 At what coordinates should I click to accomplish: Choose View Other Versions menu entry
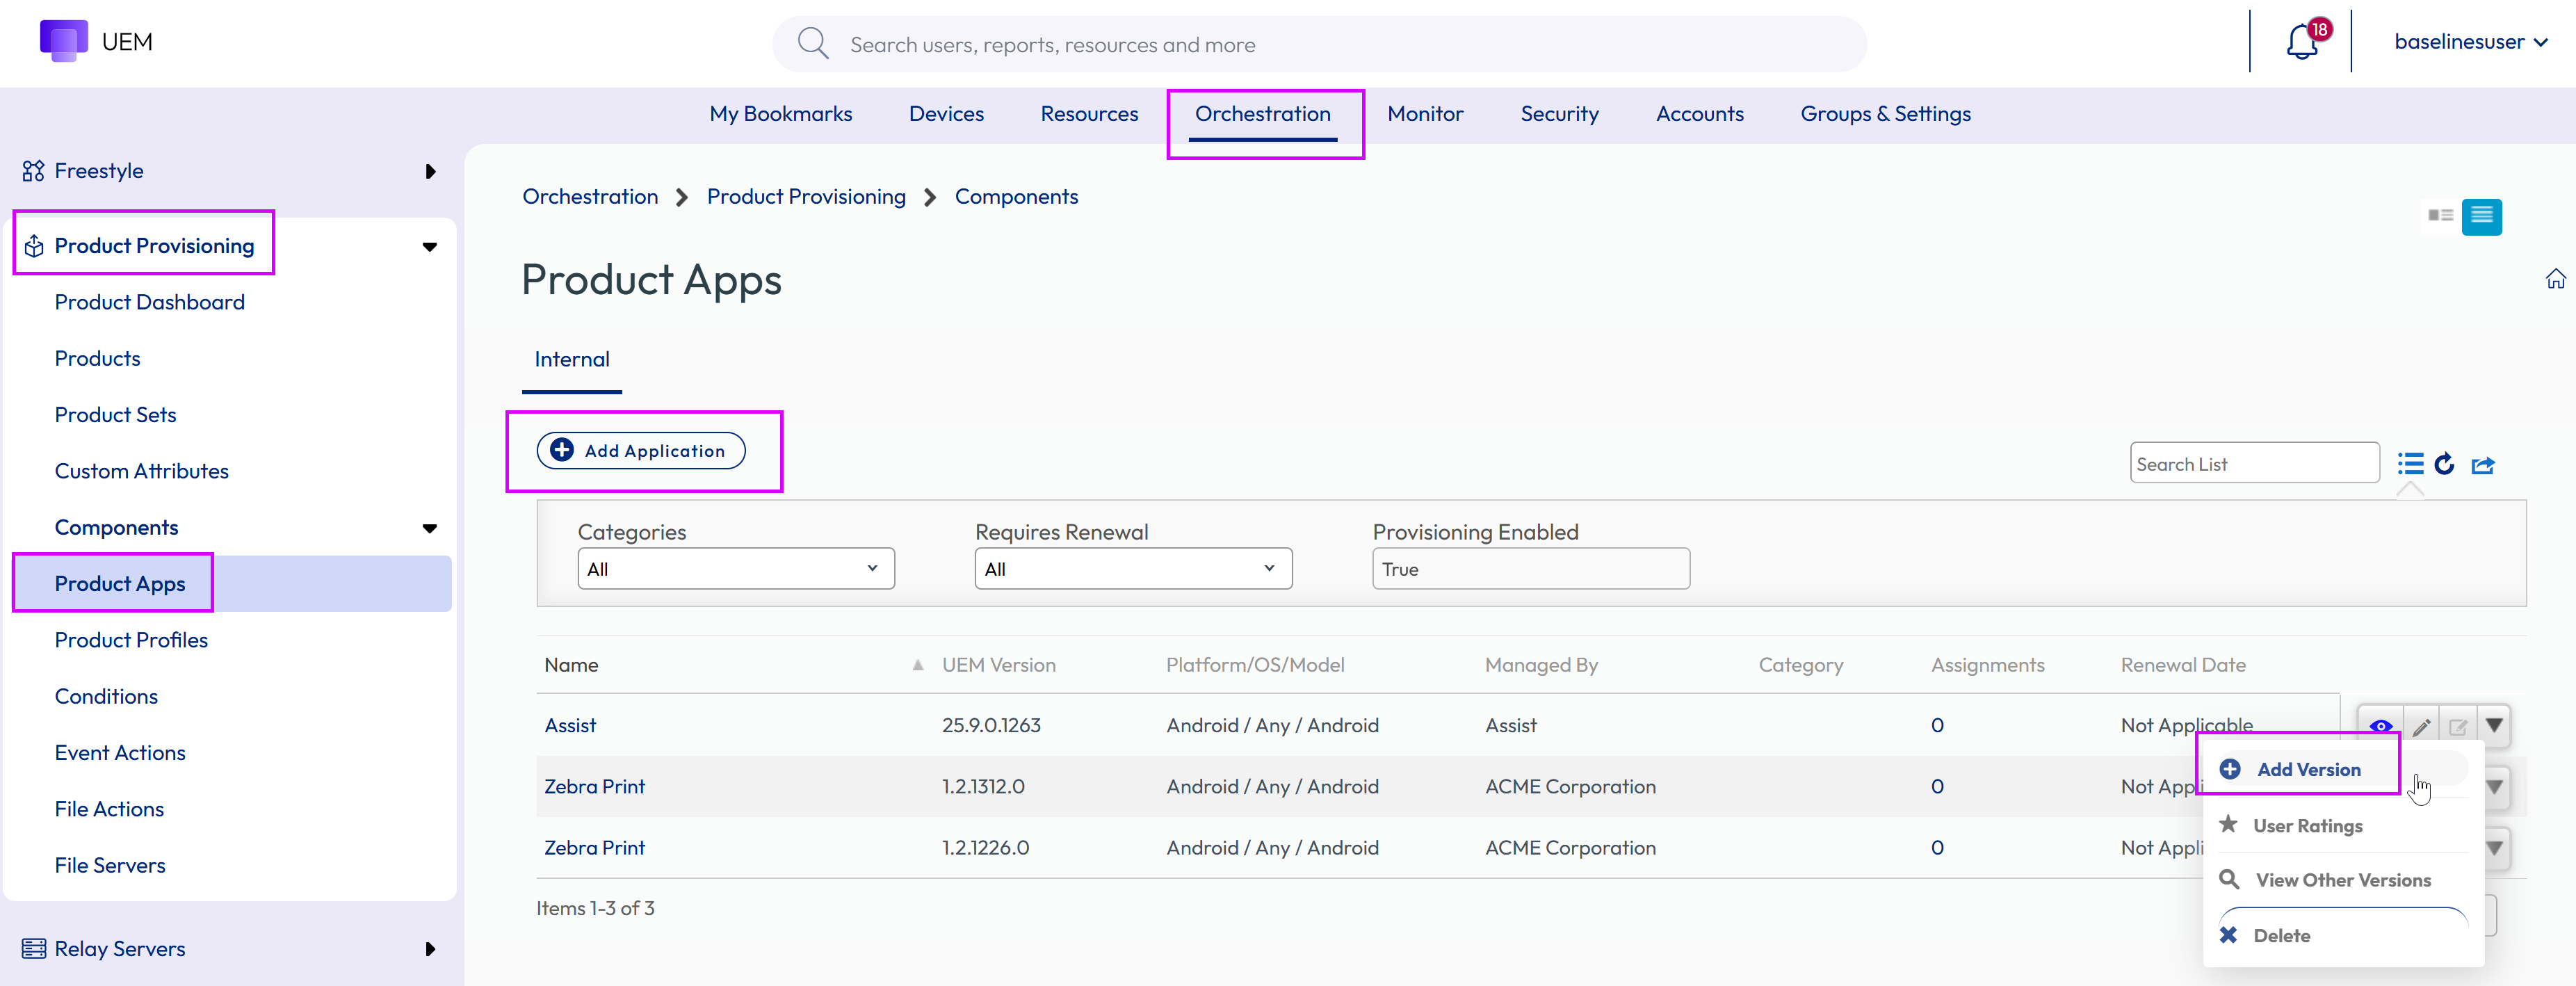2342,880
